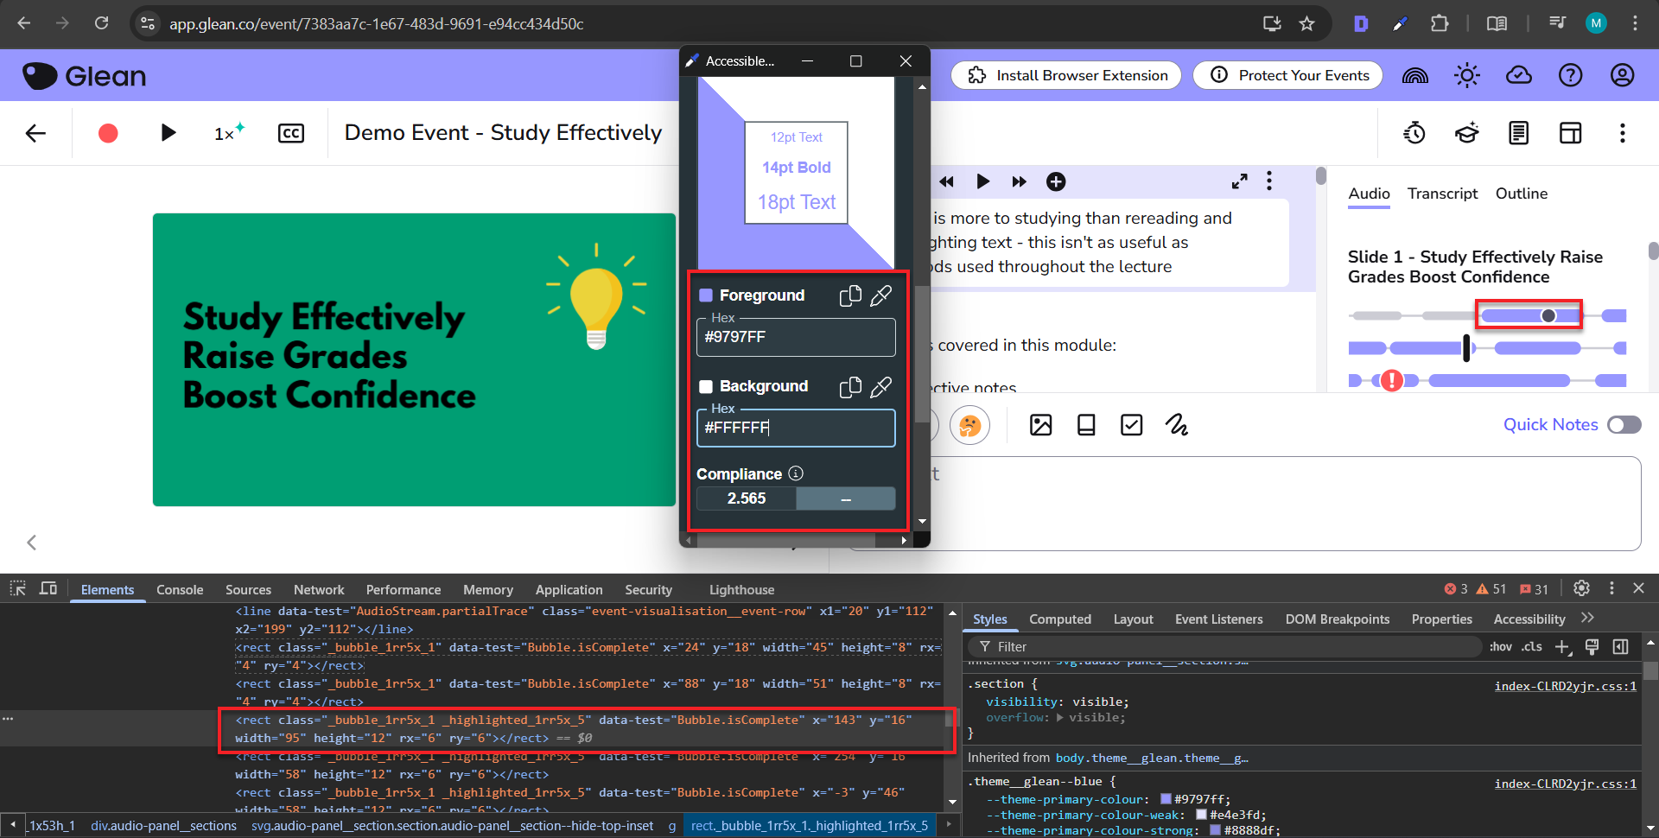Image resolution: width=1659 pixels, height=838 pixels.
Task: Toggle the Quick Notes switch
Action: pyautogui.click(x=1624, y=425)
